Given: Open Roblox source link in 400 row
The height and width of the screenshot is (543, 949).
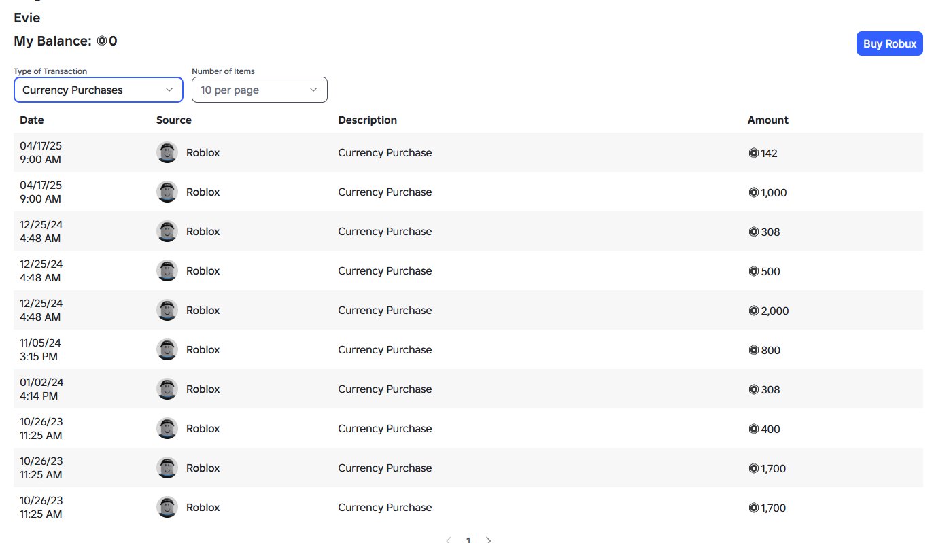Looking at the screenshot, I should point(203,429).
